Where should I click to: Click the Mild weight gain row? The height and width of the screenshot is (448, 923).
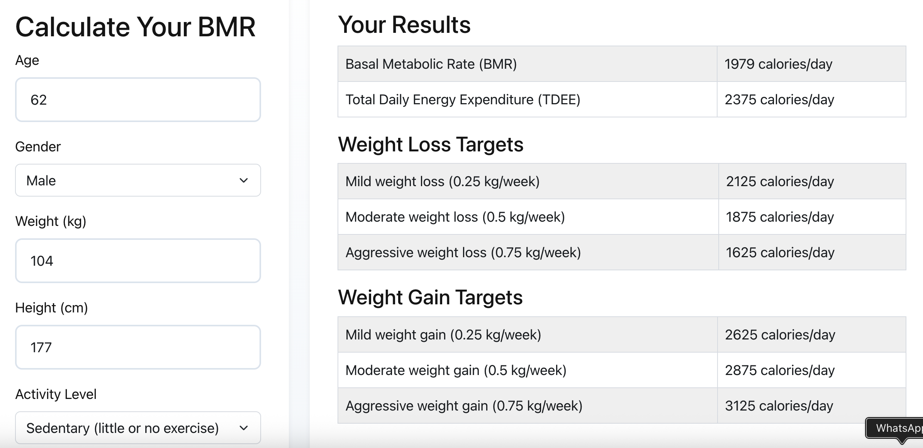click(622, 334)
